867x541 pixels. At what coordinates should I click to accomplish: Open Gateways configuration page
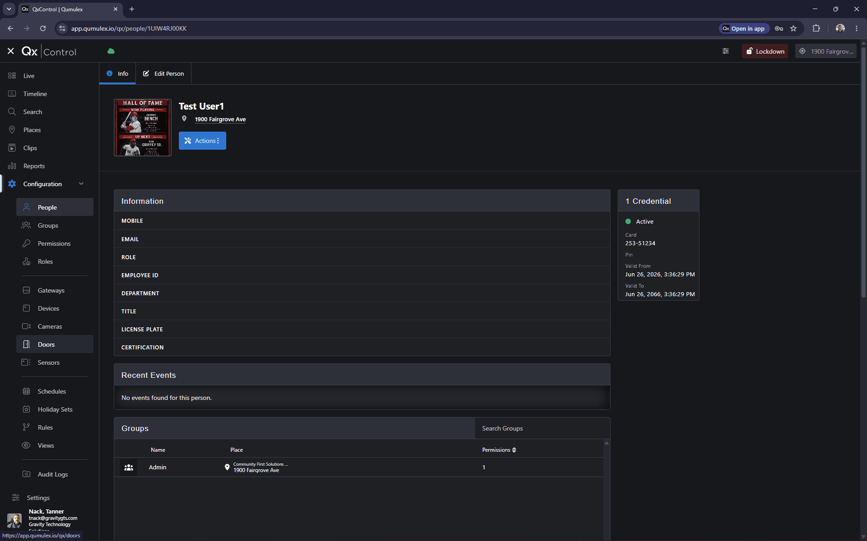(55, 290)
